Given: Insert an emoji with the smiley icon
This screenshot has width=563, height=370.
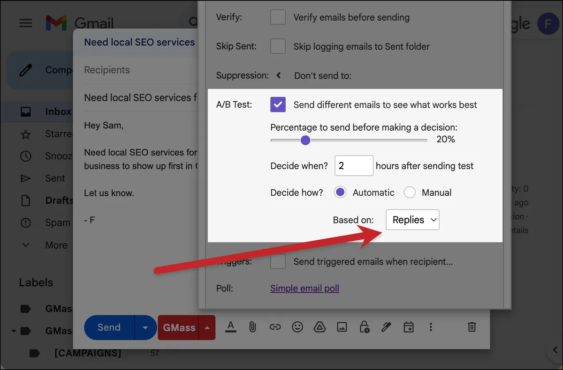Looking at the screenshot, I should (297, 327).
